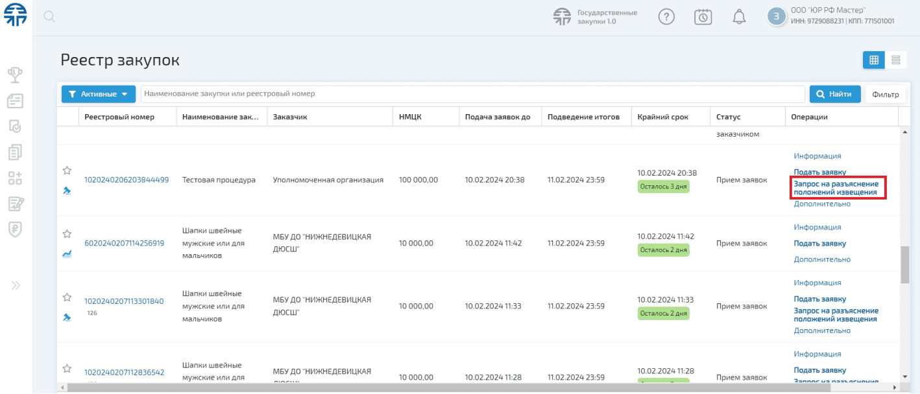The width and height of the screenshot is (920, 394).
Task: Click the trophy icon in left sidebar
Action: click(16, 75)
